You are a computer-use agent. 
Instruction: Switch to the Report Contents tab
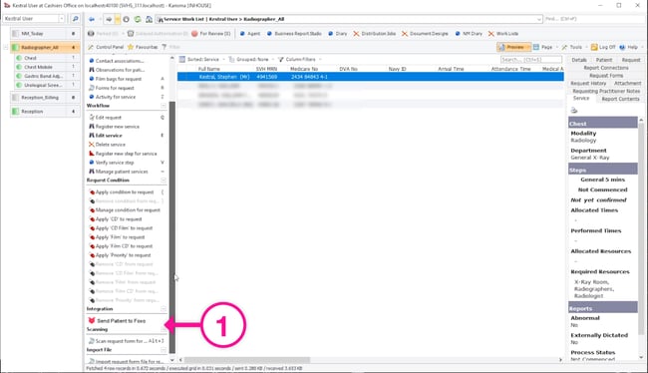(620, 99)
